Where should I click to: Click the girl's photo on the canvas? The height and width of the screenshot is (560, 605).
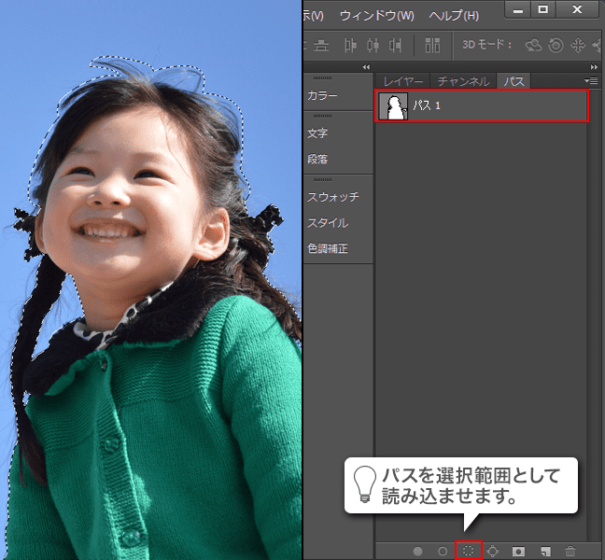tap(150, 280)
